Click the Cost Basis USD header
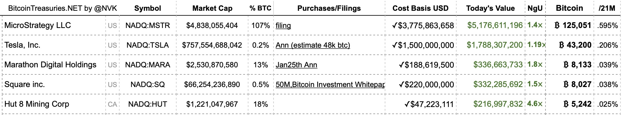The image size is (622, 115). [420, 8]
